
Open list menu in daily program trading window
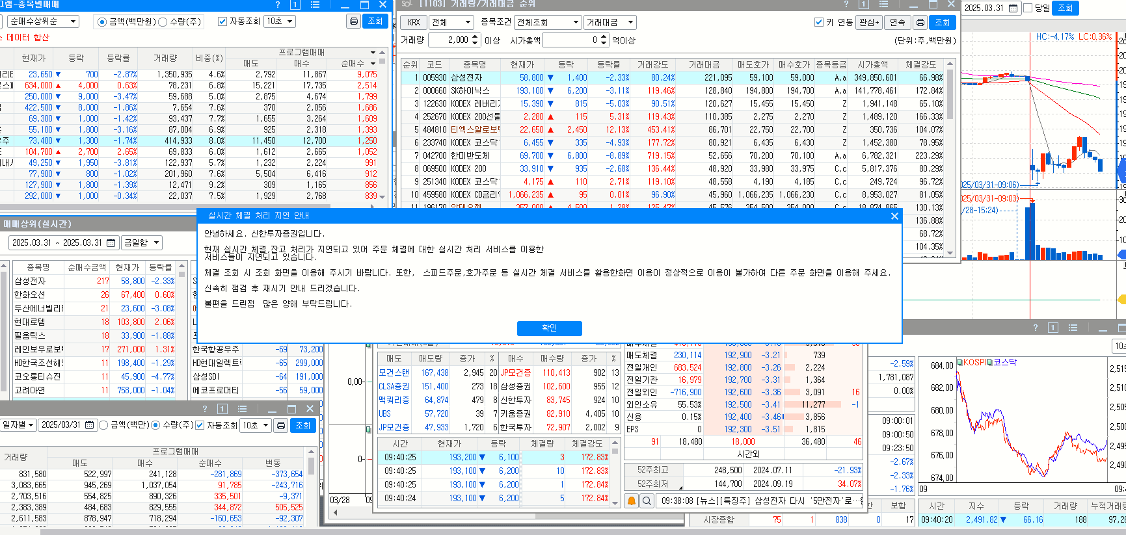[x=243, y=409]
